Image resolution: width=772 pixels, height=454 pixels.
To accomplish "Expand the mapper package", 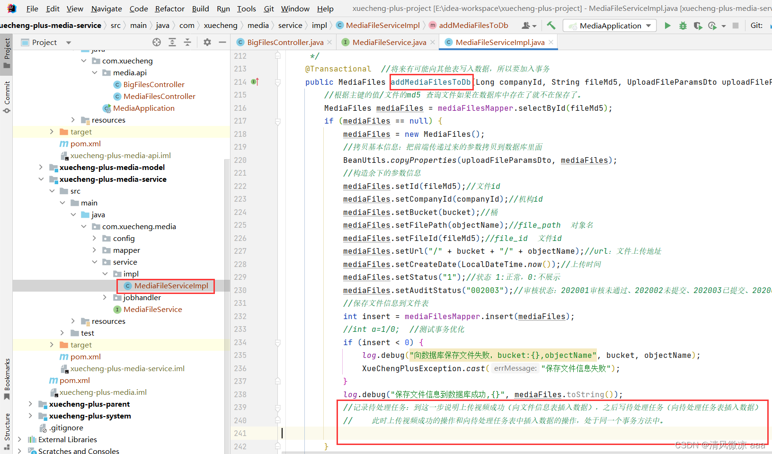I will (94, 250).
